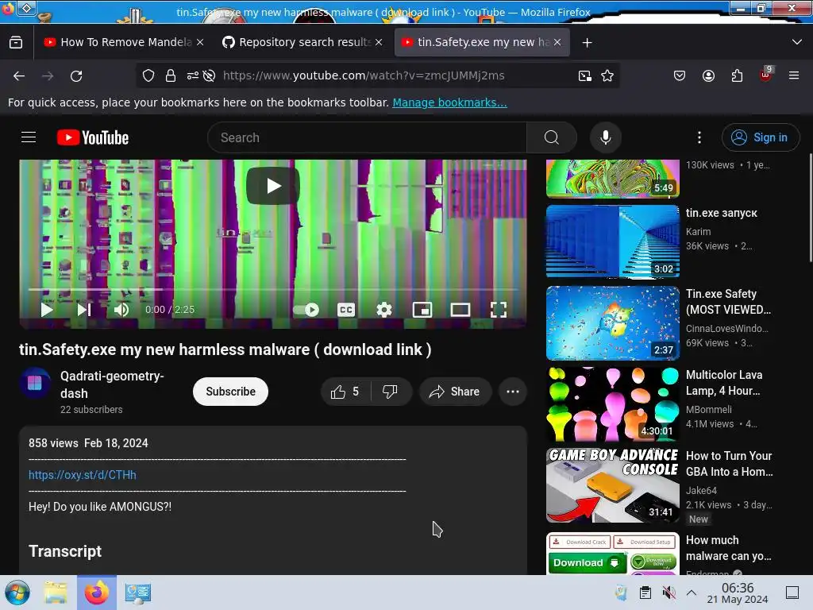Open Firefox application menu

pos(794,75)
